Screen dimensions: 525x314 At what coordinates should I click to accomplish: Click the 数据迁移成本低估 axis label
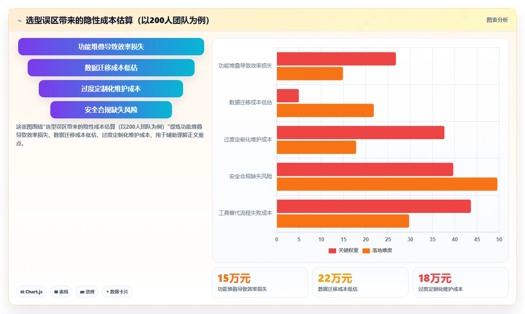click(x=251, y=103)
